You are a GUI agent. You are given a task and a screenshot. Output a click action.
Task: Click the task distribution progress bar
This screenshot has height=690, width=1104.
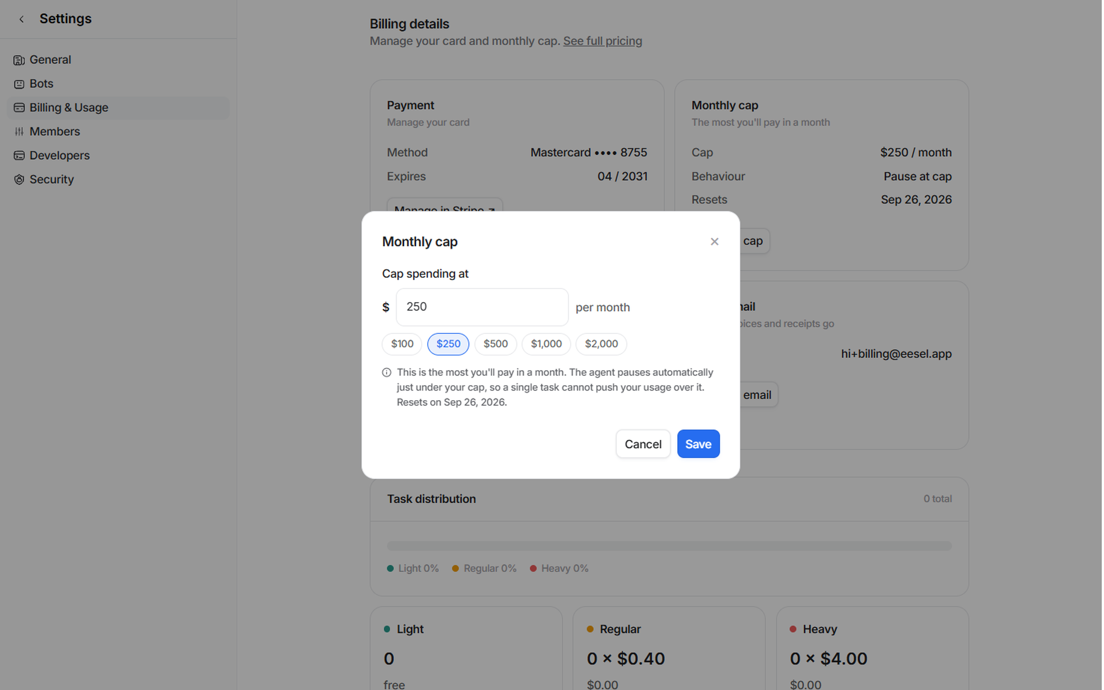(x=669, y=546)
